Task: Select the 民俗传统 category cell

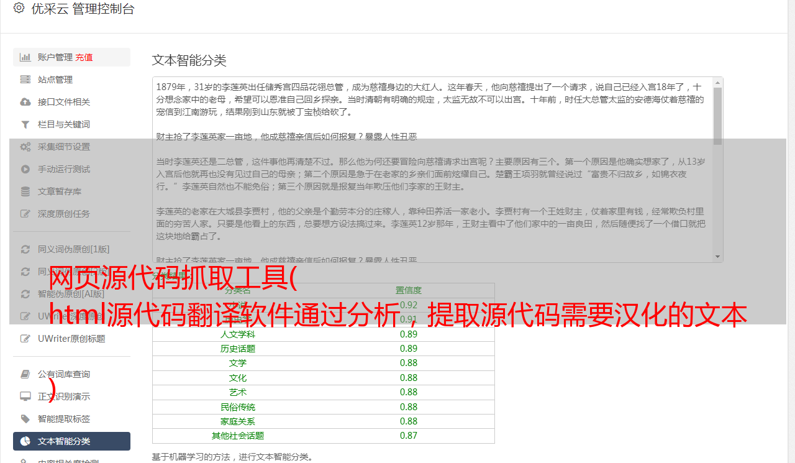Action: [238, 407]
